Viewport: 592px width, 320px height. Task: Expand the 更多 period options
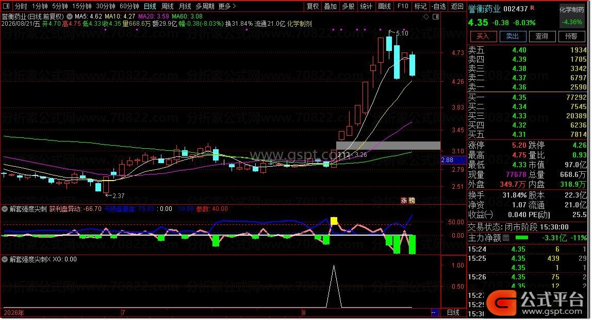227,6
